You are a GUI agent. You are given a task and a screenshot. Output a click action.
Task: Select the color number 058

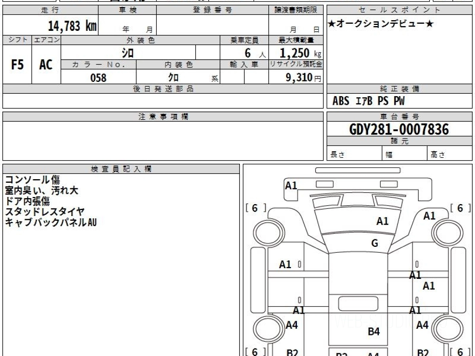(x=99, y=78)
